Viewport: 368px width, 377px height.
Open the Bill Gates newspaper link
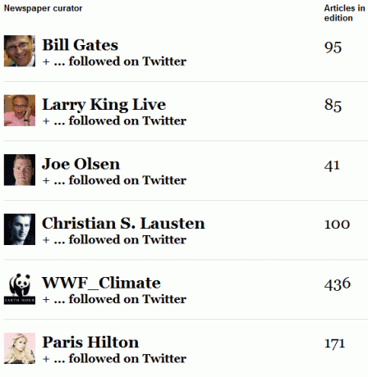pos(80,45)
